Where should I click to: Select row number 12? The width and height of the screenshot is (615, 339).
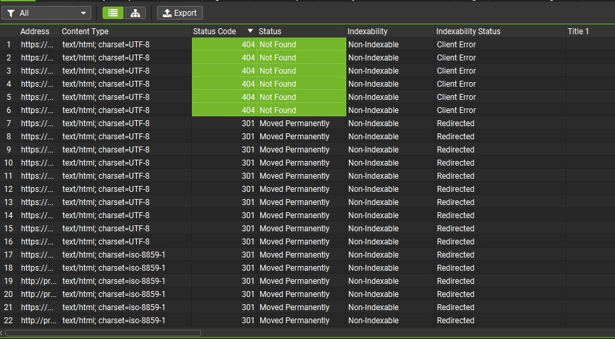tap(9, 189)
